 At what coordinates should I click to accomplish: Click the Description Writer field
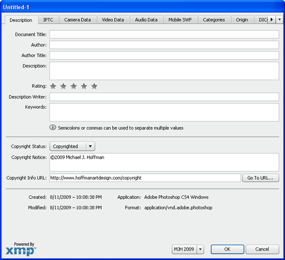[x=164, y=97]
